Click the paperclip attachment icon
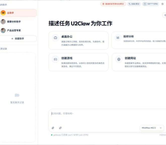 click(x=53, y=128)
